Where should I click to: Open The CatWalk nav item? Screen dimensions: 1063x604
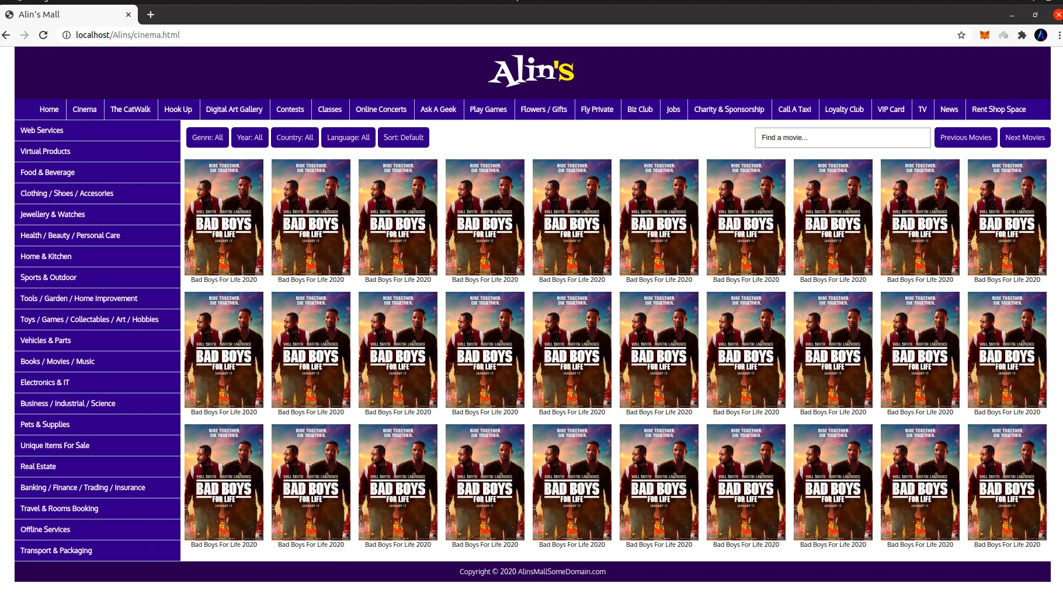(130, 109)
